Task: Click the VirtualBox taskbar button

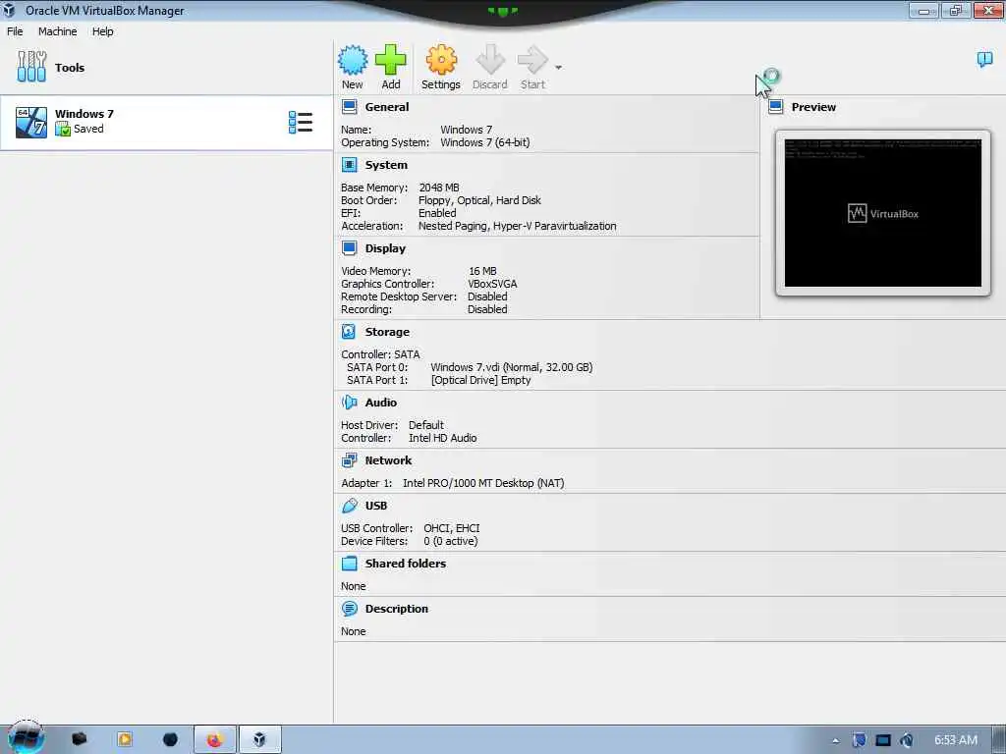Action: (x=259, y=740)
